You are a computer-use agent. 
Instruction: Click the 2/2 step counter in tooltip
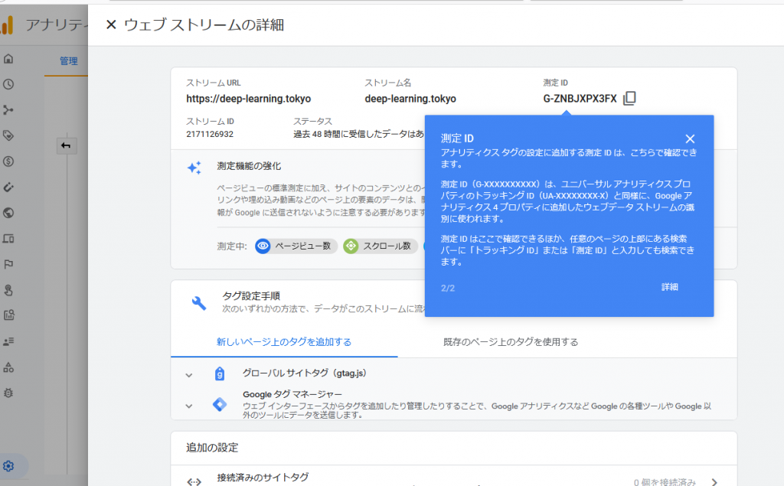(x=448, y=288)
